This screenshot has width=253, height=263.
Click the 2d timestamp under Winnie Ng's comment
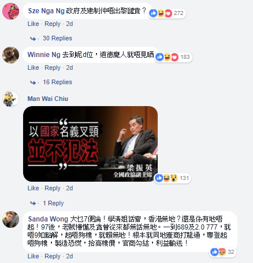click(x=69, y=67)
